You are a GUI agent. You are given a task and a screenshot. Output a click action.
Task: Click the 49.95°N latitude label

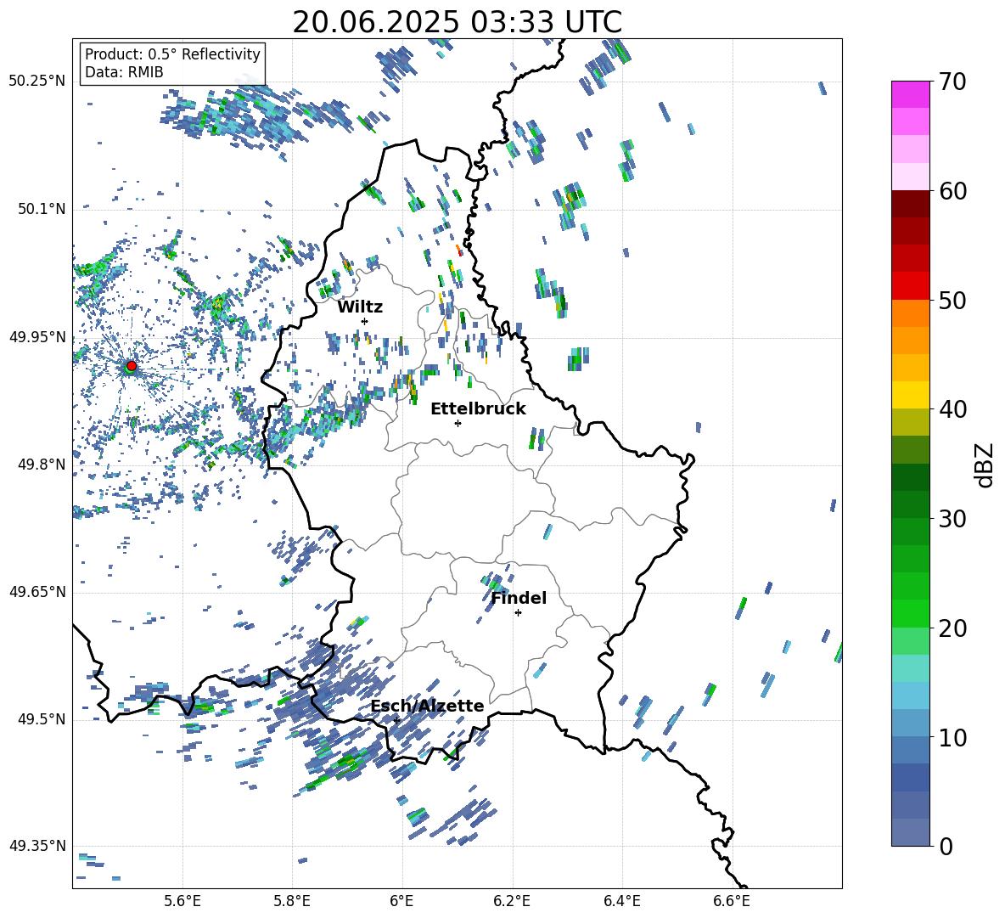(37, 336)
